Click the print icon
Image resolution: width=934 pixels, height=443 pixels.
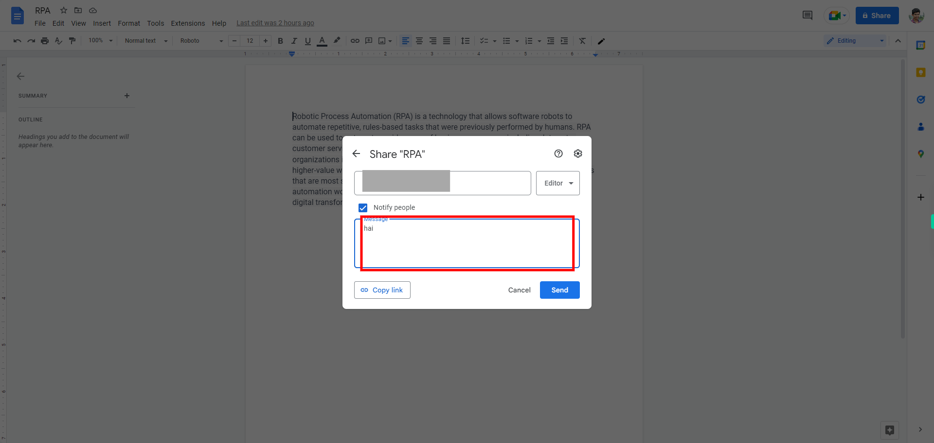[45, 41]
